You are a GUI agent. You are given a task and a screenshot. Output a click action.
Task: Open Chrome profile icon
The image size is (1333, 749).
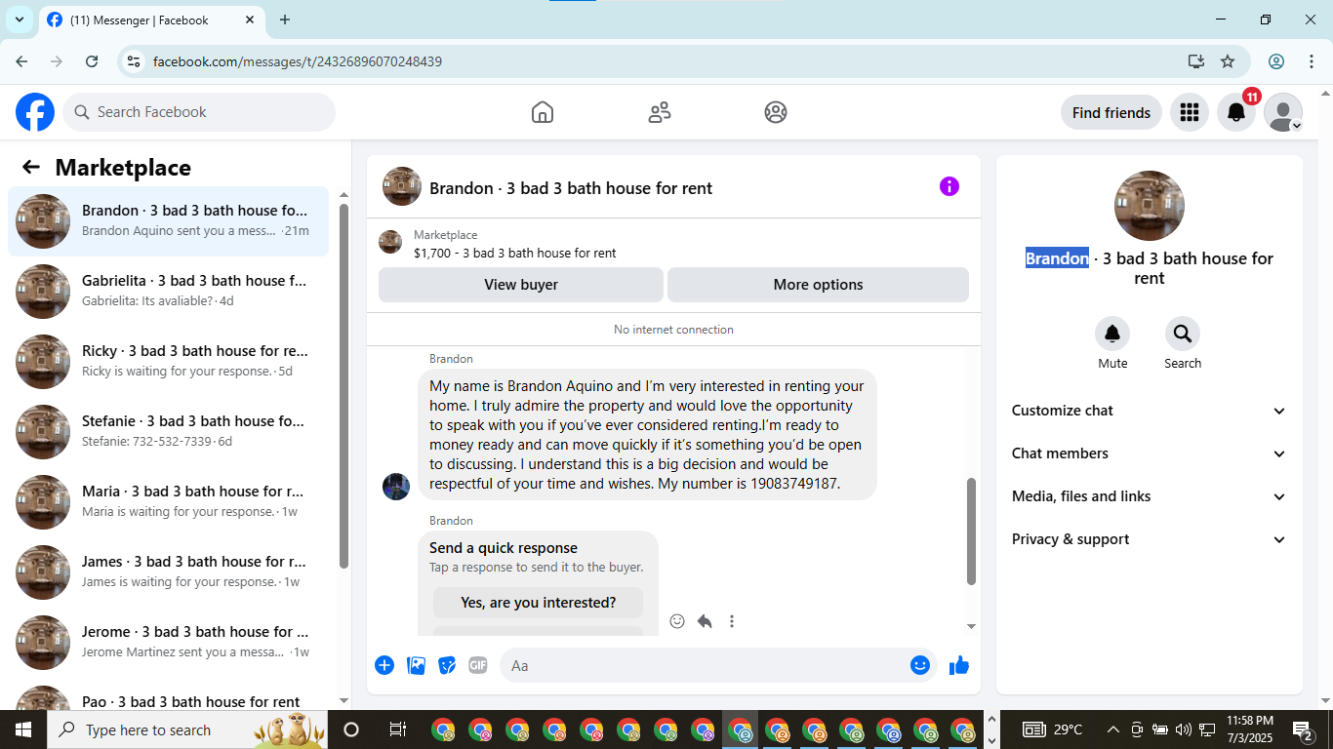[x=1276, y=61]
